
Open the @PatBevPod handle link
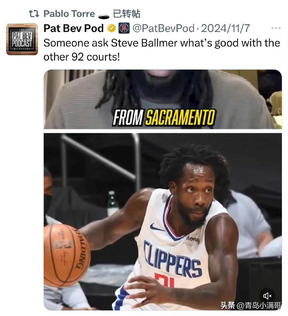[163, 28]
